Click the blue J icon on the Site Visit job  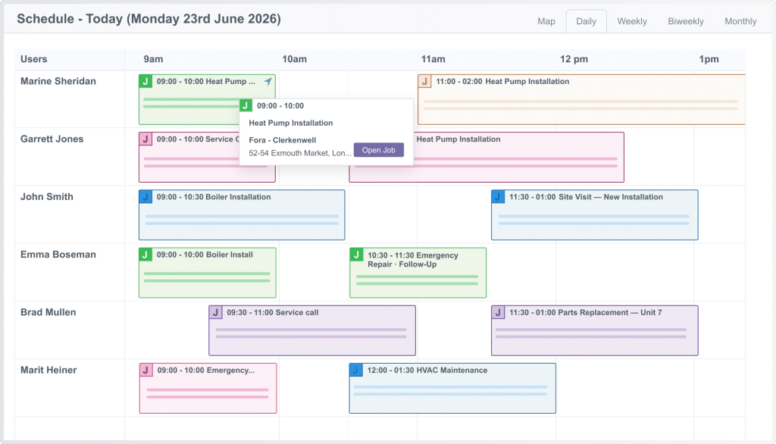(498, 197)
